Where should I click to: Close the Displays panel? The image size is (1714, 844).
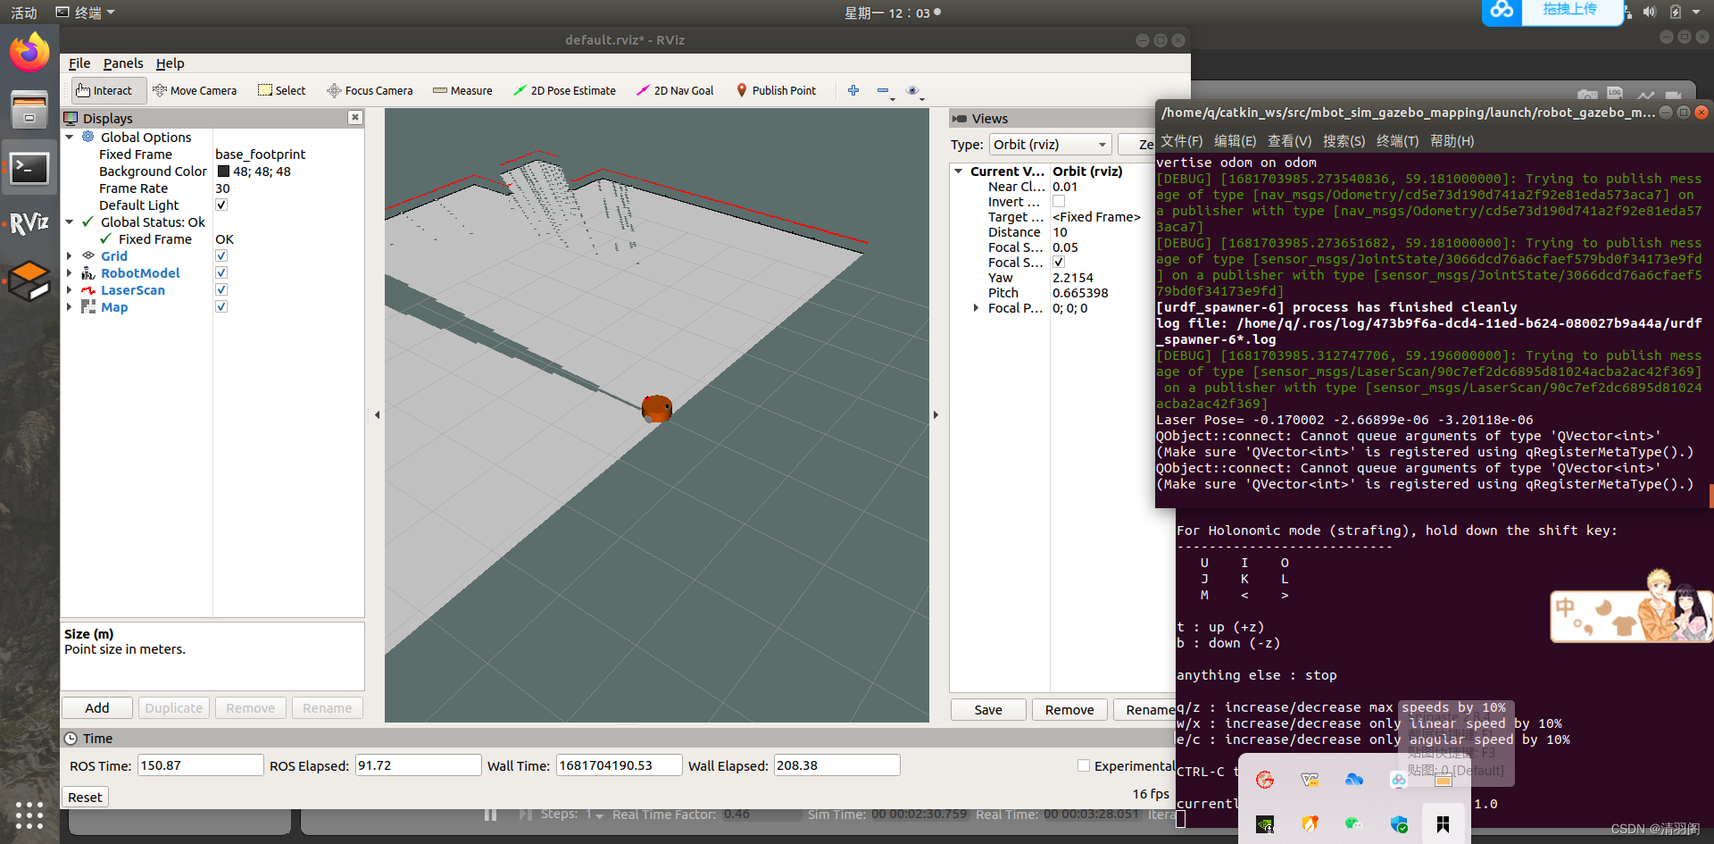[x=355, y=118]
